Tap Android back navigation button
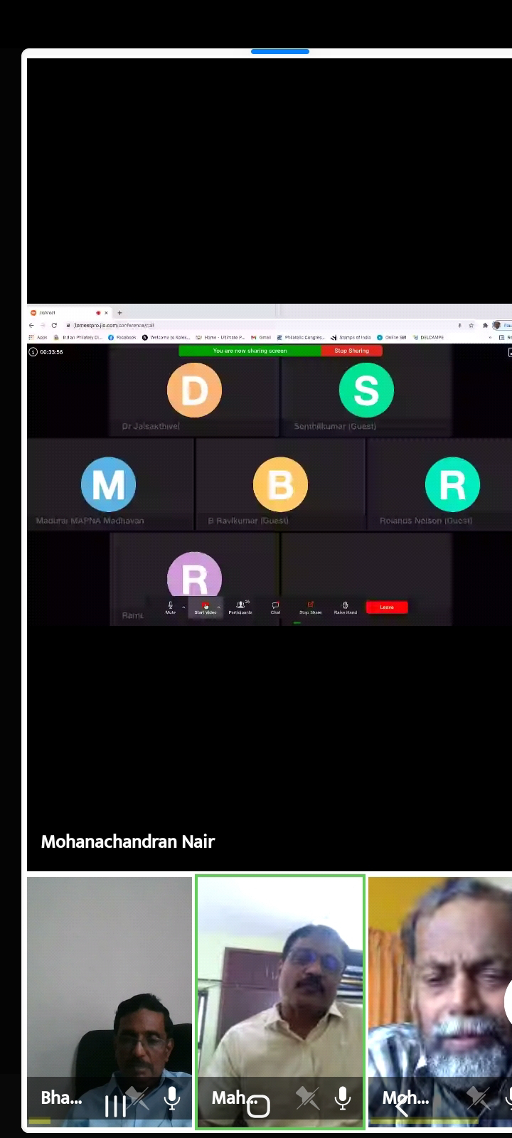 [x=402, y=1106]
